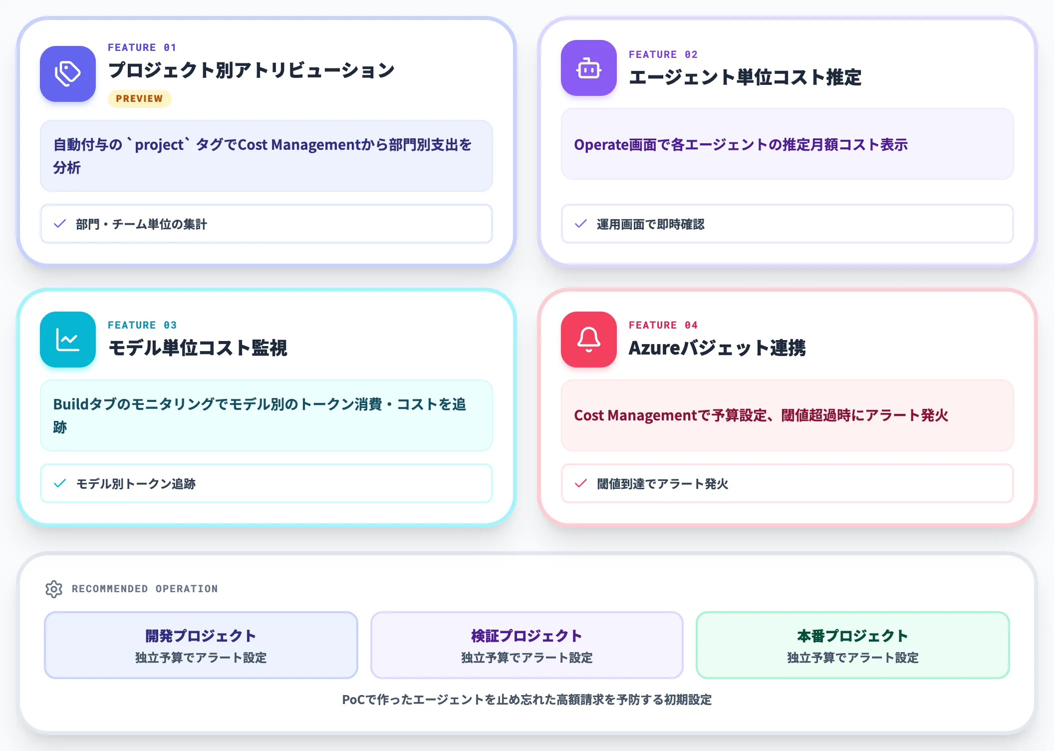The height and width of the screenshot is (751, 1054).
Task: Click the FEATURE 03 label
Action: pyautogui.click(x=142, y=325)
